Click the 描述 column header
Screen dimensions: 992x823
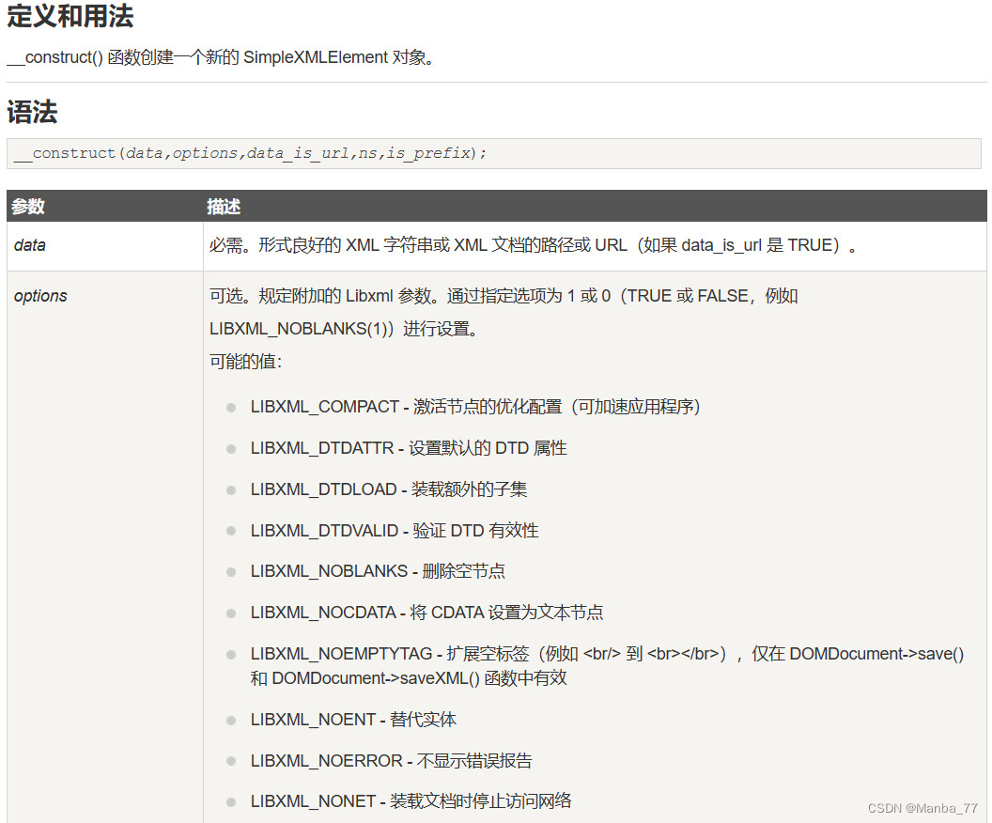click(224, 207)
